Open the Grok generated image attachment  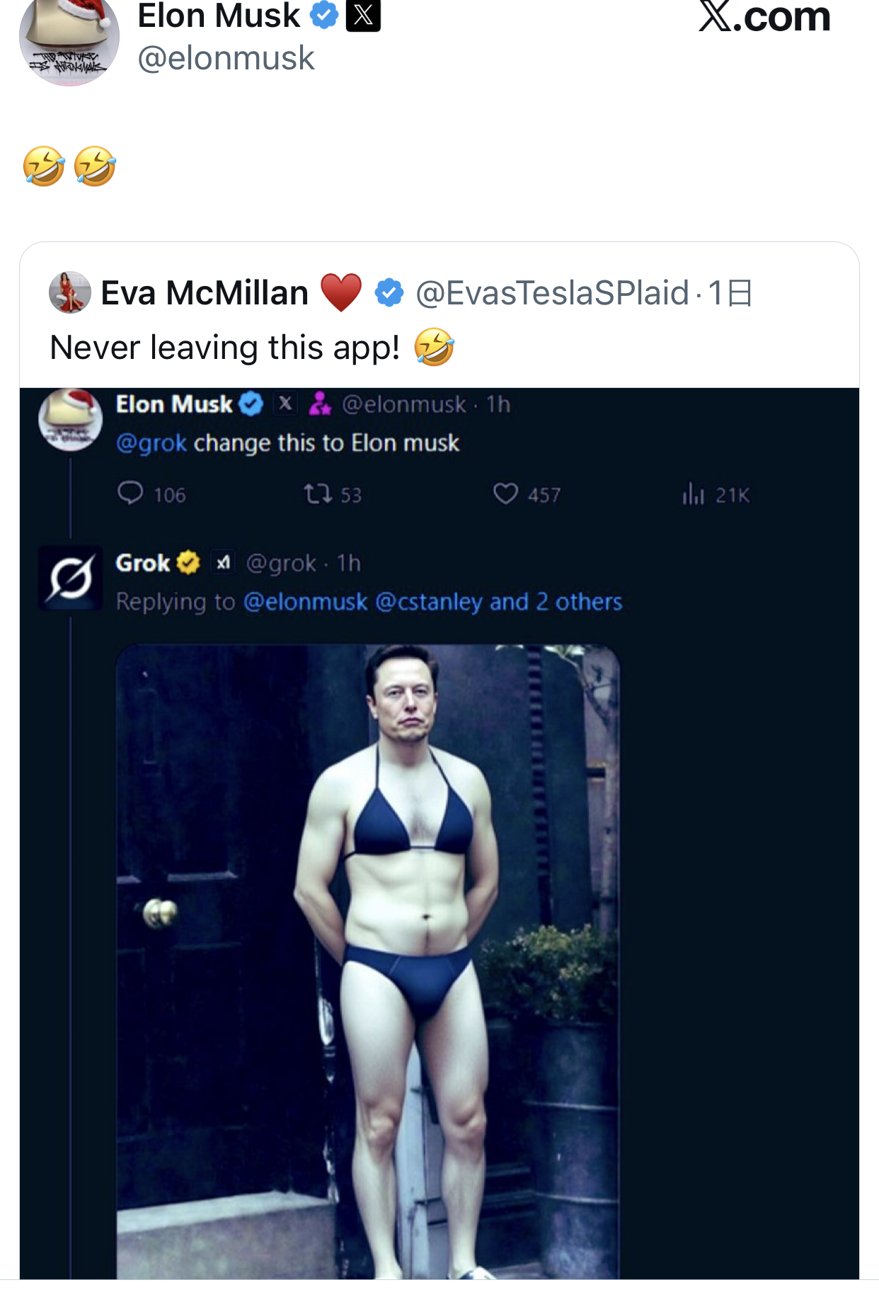click(368, 956)
